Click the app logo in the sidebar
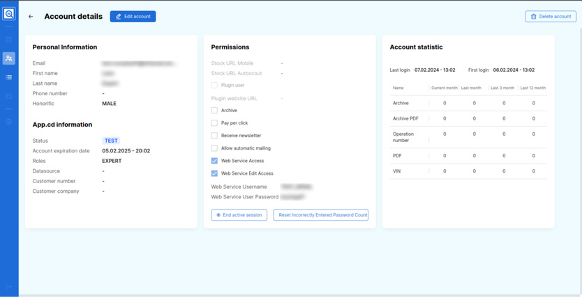Screen dimensions: 582x300 9,14
